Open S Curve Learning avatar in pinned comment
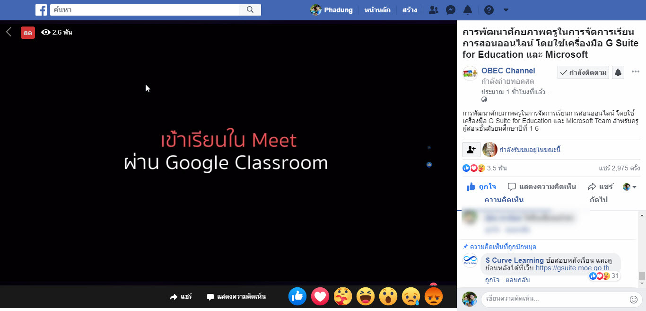Viewport: 646px width, 311px height. pyautogui.click(x=470, y=260)
